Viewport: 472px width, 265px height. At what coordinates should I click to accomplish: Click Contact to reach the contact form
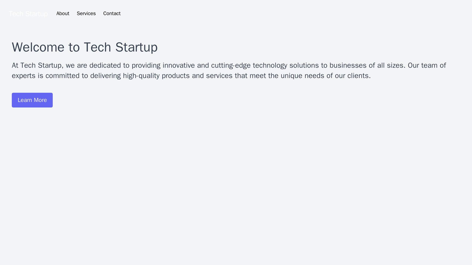[111, 13]
